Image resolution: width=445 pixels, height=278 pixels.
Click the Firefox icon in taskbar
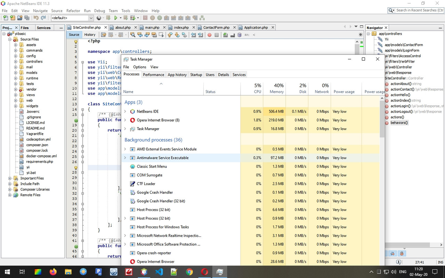pos(53,271)
